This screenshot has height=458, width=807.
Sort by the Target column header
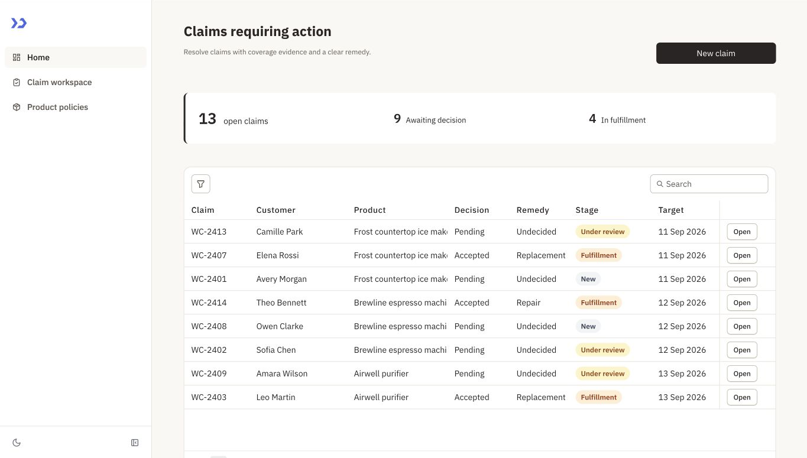click(671, 210)
